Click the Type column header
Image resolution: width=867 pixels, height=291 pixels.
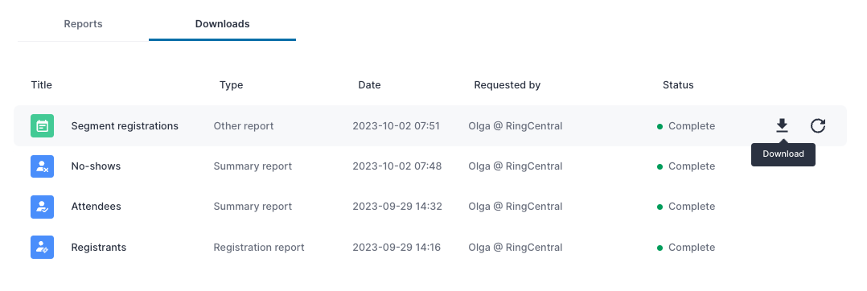[x=231, y=85]
